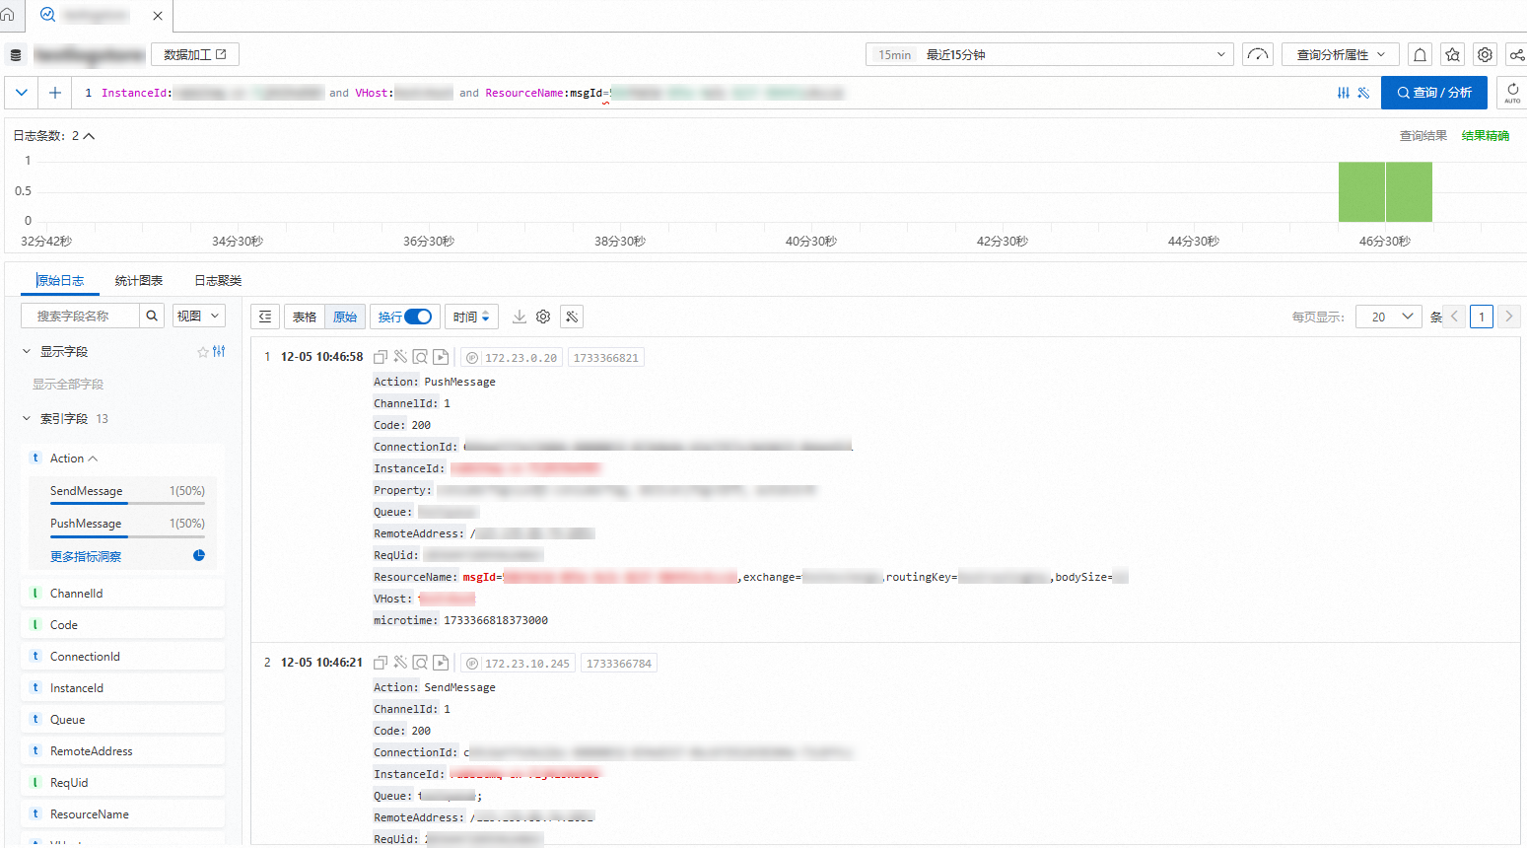This screenshot has height=848, width=1527.
Task: Expand the ReqUid field
Action: (x=122, y=783)
